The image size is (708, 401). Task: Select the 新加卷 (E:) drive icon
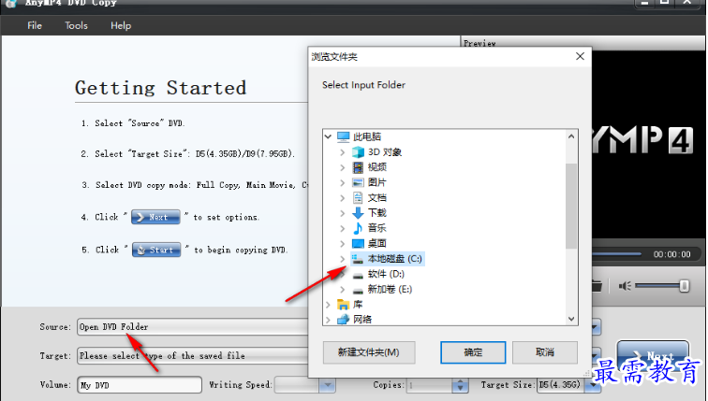coord(358,290)
